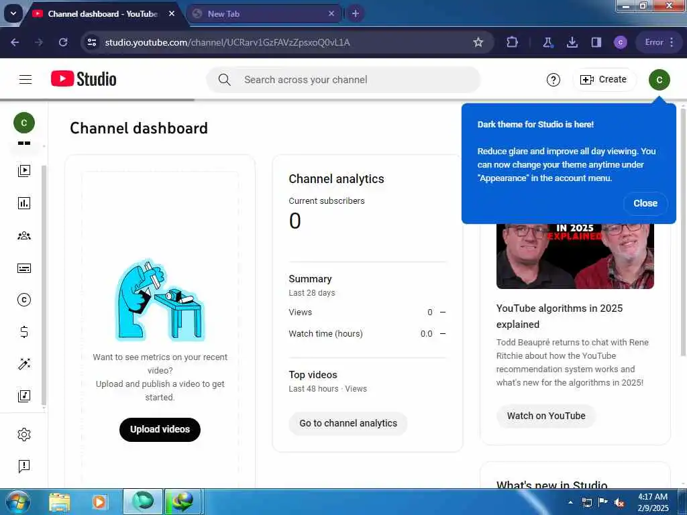Image resolution: width=687 pixels, height=515 pixels.
Task: Click 'YouTube algorithms in 2025 explained' title
Action: [x=560, y=317]
